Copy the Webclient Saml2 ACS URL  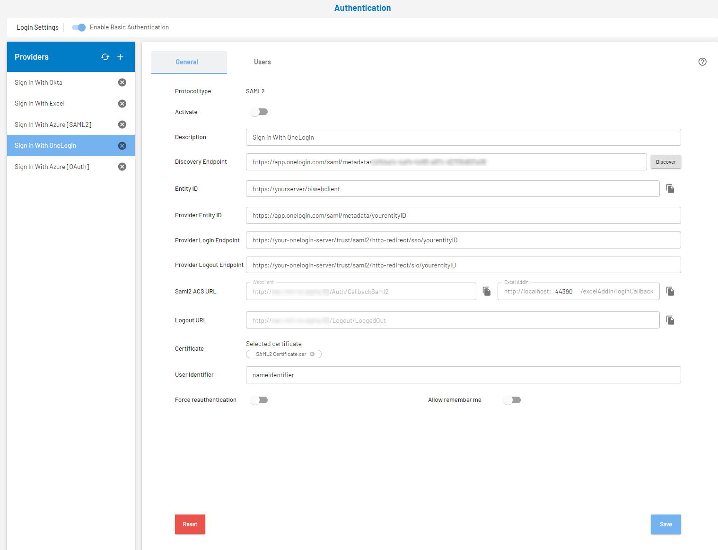point(487,291)
